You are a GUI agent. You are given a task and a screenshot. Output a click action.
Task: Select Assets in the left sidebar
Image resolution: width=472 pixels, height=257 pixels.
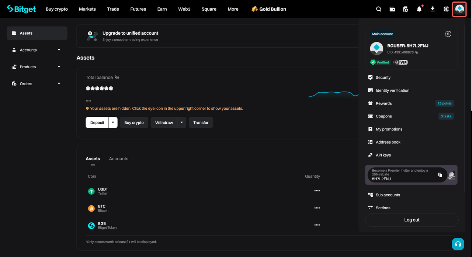tap(37, 33)
